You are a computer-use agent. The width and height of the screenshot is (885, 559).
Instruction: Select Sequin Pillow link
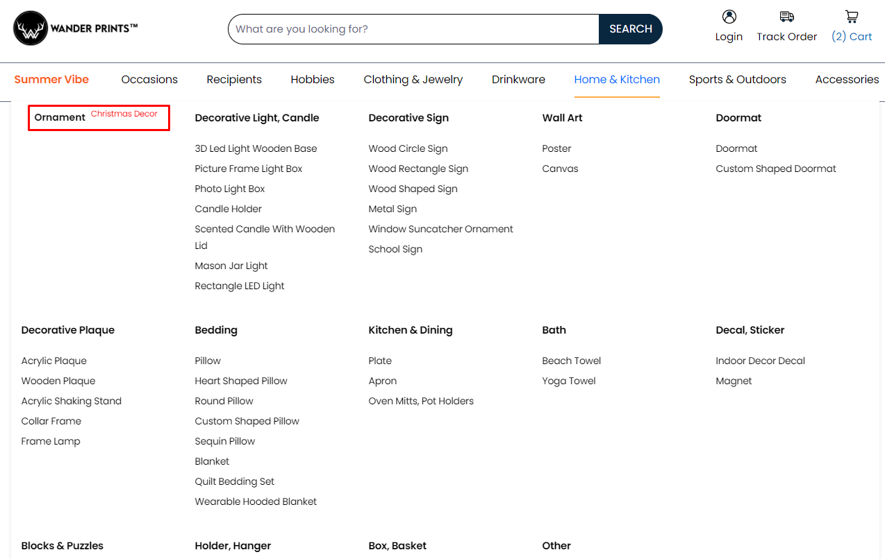coord(225,441)
